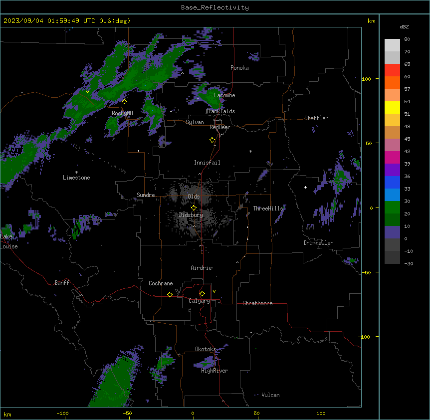Image resolution: width=430 pixels, height=420 pixels.
Task: Click the purple 39 dBZ legend swatch
Action: (x=392, y=170)
